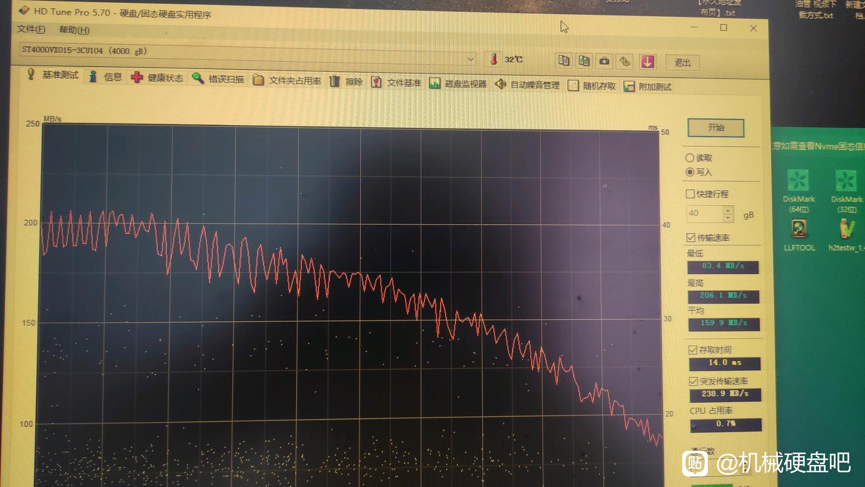Open the 文件(F) menu
The width and height of the screenshot is (865, 487).
[x=31, y=29]
